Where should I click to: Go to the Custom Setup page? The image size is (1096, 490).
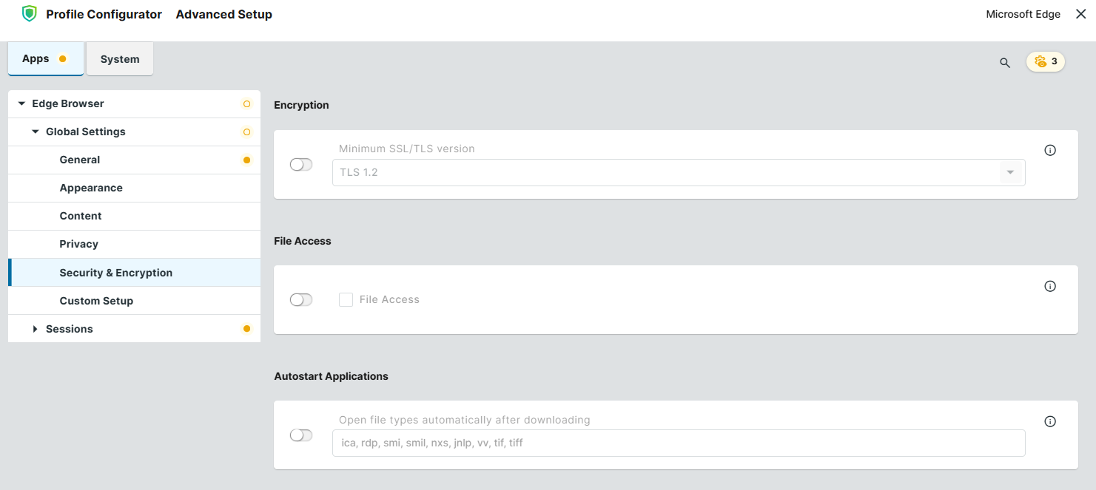[96, 301]
